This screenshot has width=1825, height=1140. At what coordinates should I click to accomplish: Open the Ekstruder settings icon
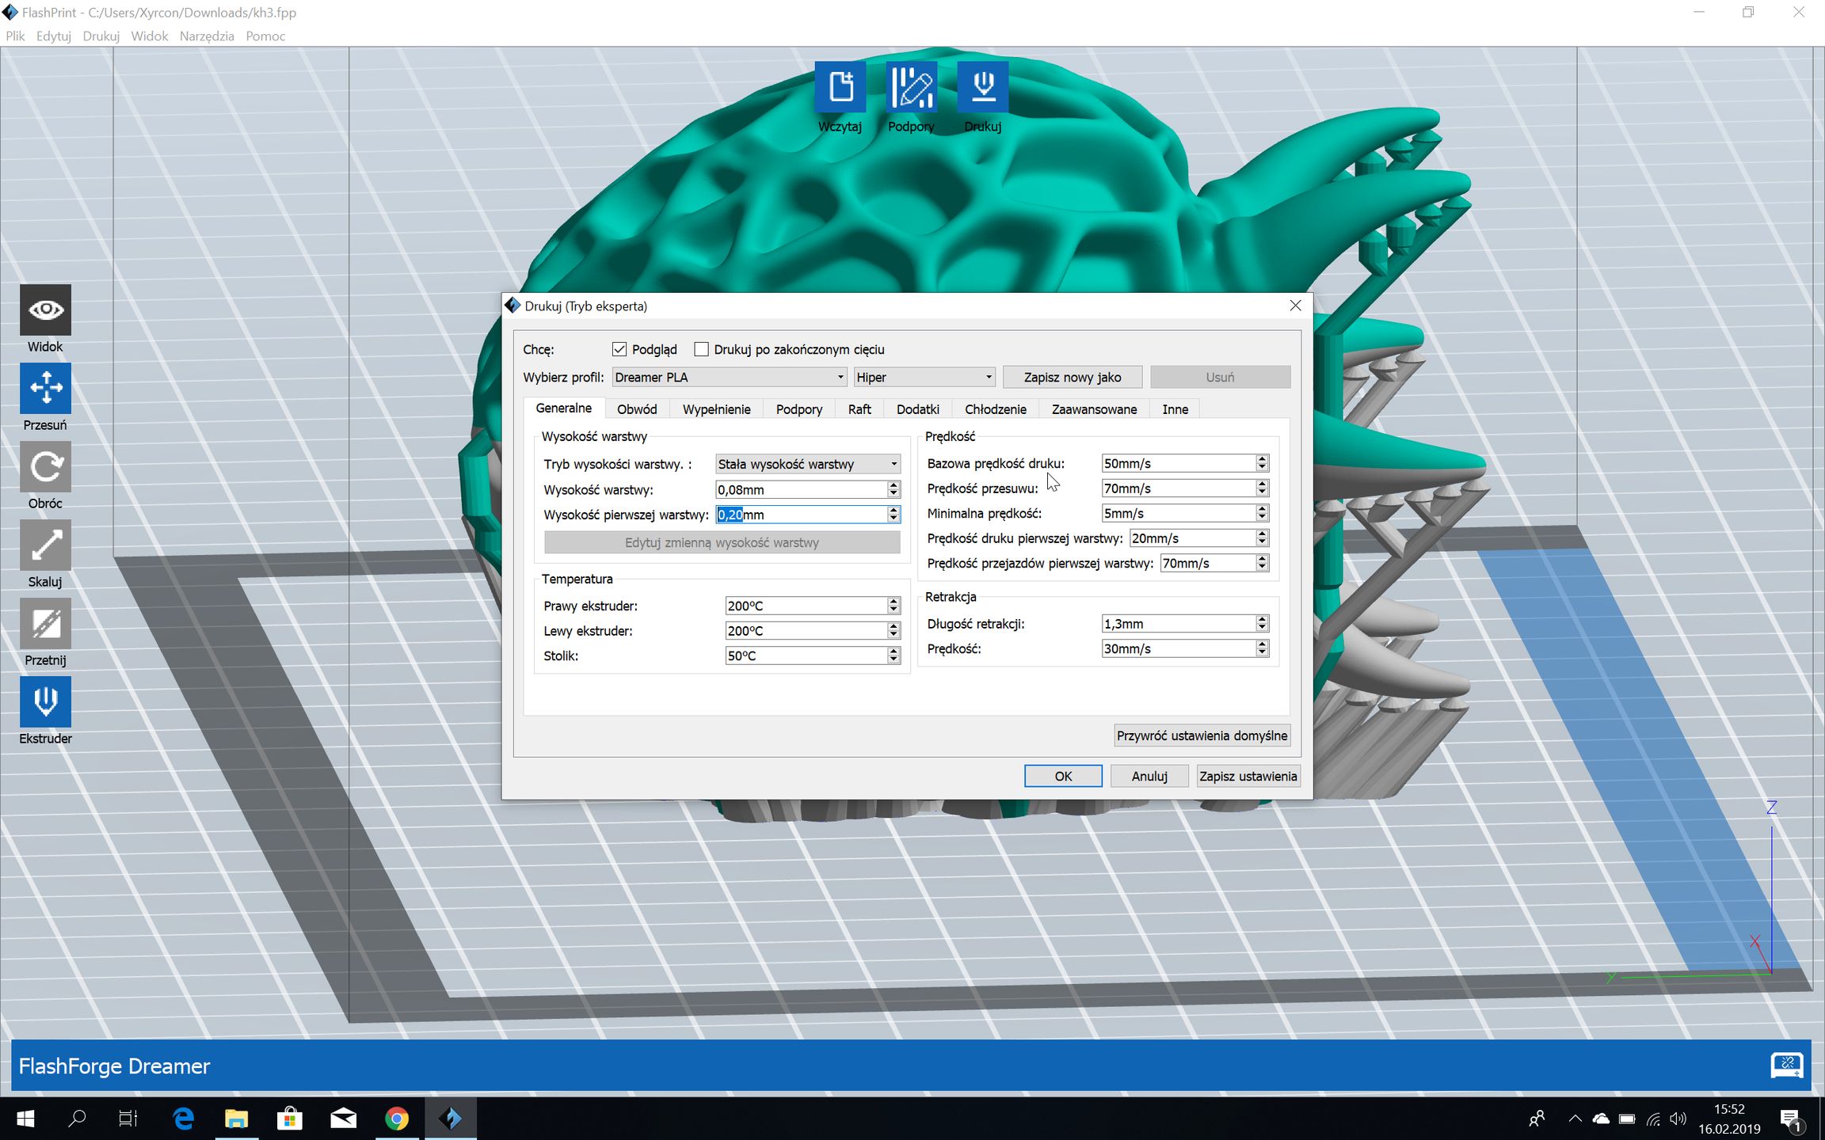[x=45, y=701]
